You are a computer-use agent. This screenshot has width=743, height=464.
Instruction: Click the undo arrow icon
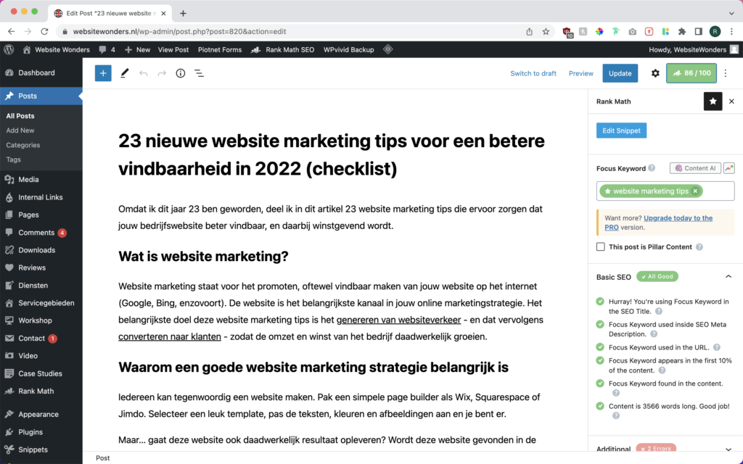[144, 73]
